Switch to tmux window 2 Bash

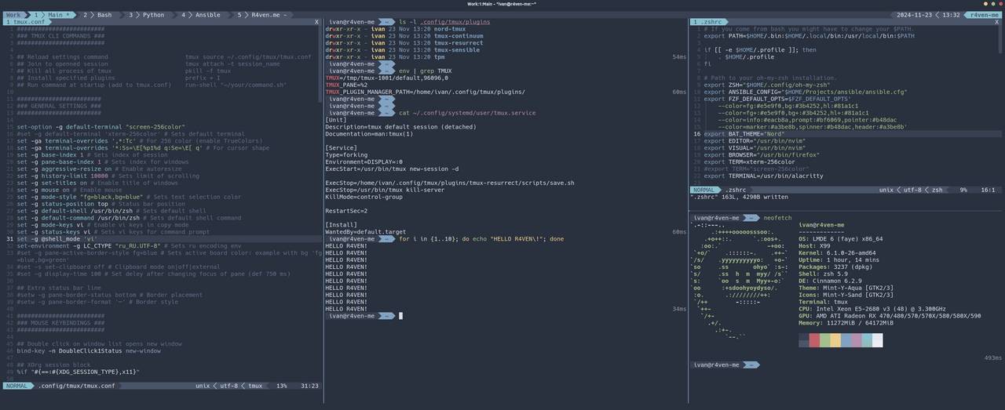tap(99, 15)
